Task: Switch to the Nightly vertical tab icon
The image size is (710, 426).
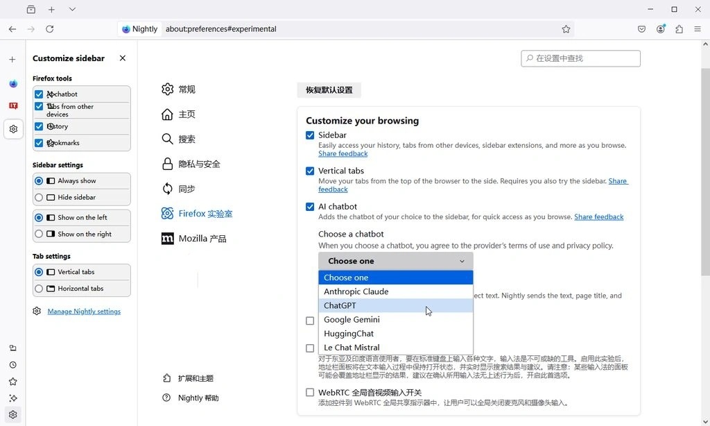Action: pyautogui.click(x=13, y=83)
